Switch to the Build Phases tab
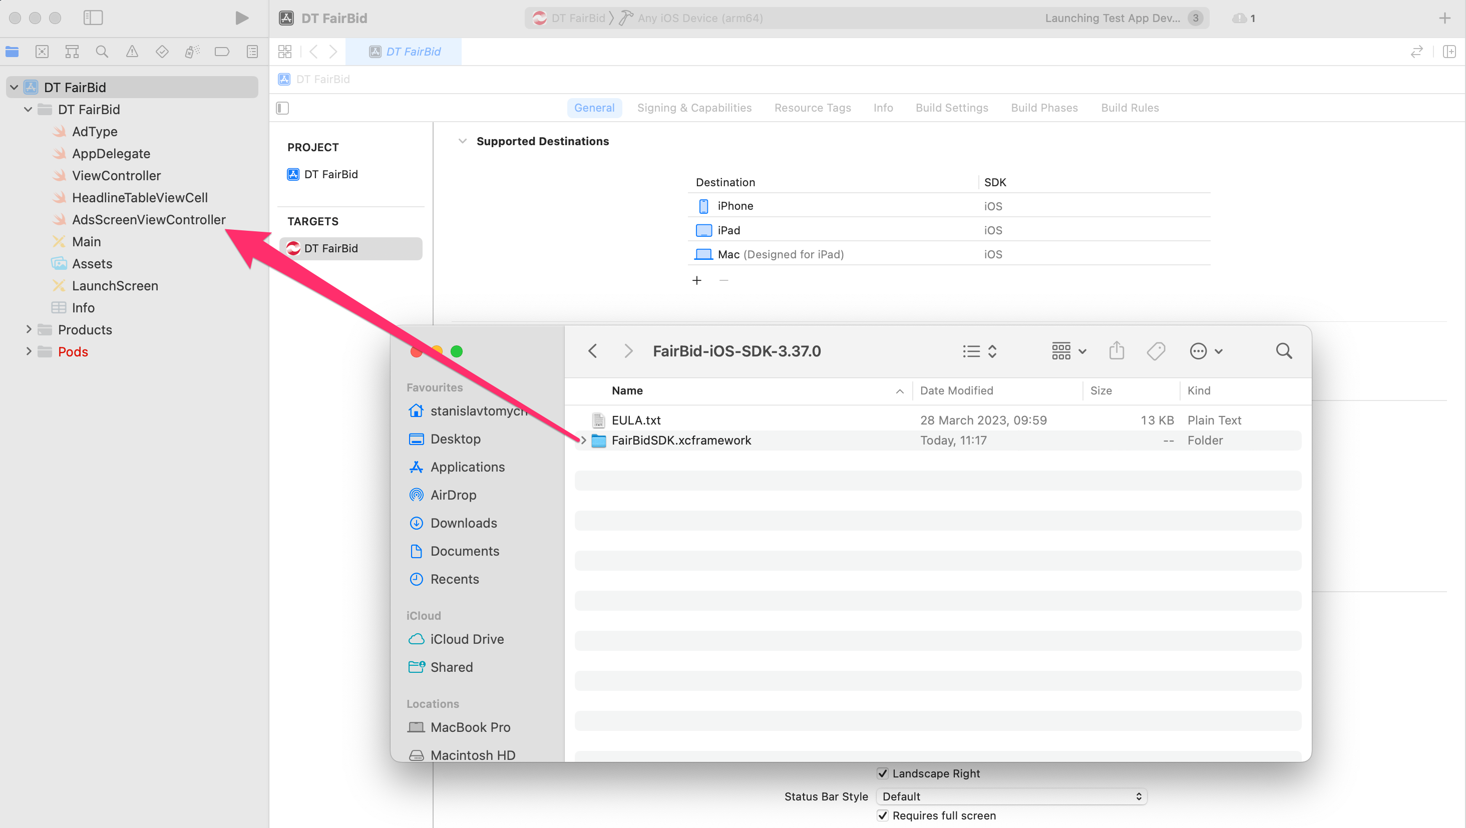The image size is (1466, 828). [x=1044, y=108]
